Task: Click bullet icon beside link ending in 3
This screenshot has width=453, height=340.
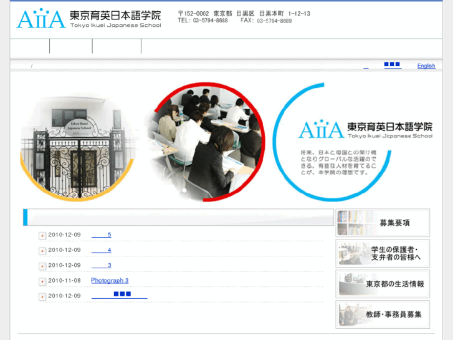Action: pos(42,266)
